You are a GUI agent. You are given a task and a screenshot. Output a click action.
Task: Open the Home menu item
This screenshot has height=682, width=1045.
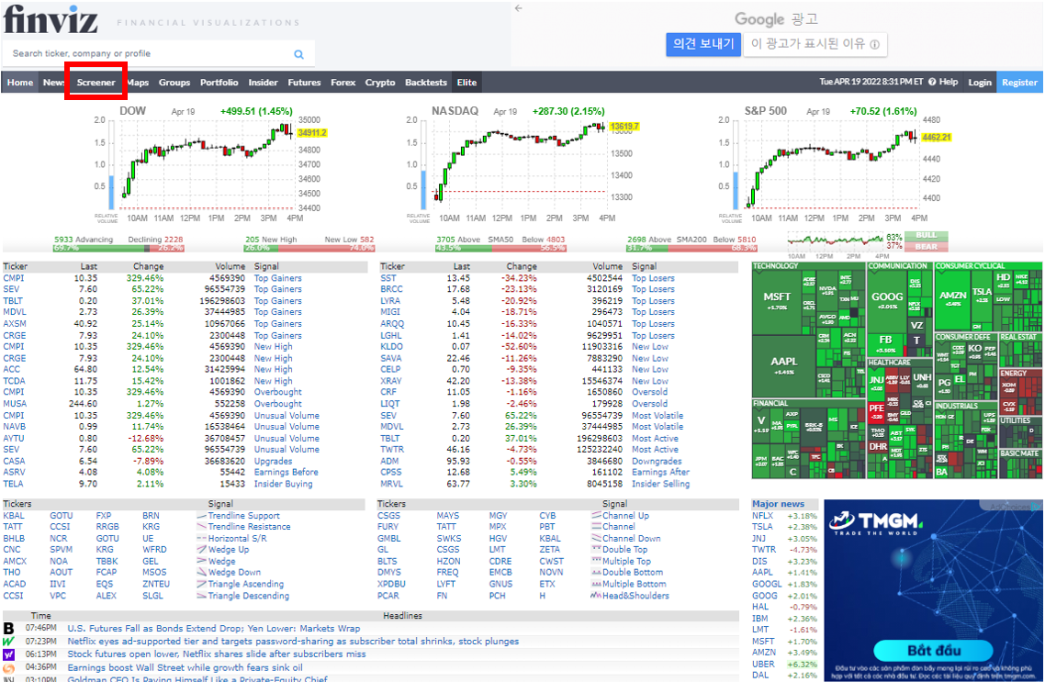pyautogui.click(x=20, y=83)
